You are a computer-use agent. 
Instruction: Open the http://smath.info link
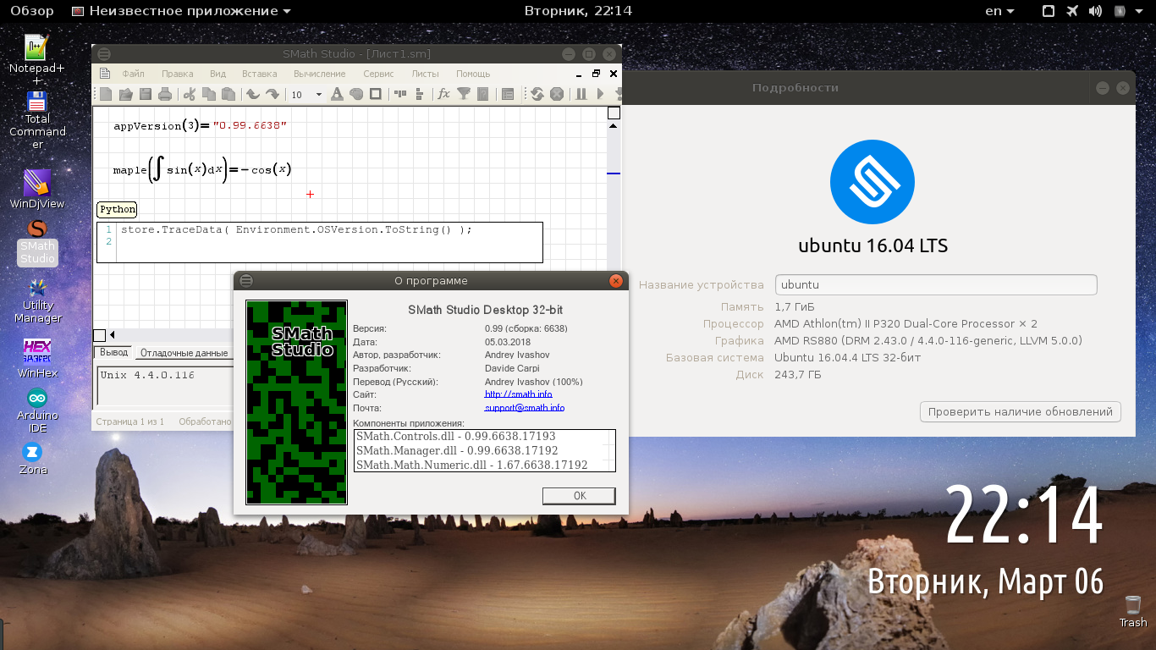pyautogui.click(x=518, y=394)
